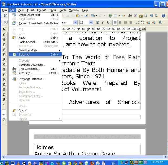Choose Repeat: Insert field

coord(35,23)
